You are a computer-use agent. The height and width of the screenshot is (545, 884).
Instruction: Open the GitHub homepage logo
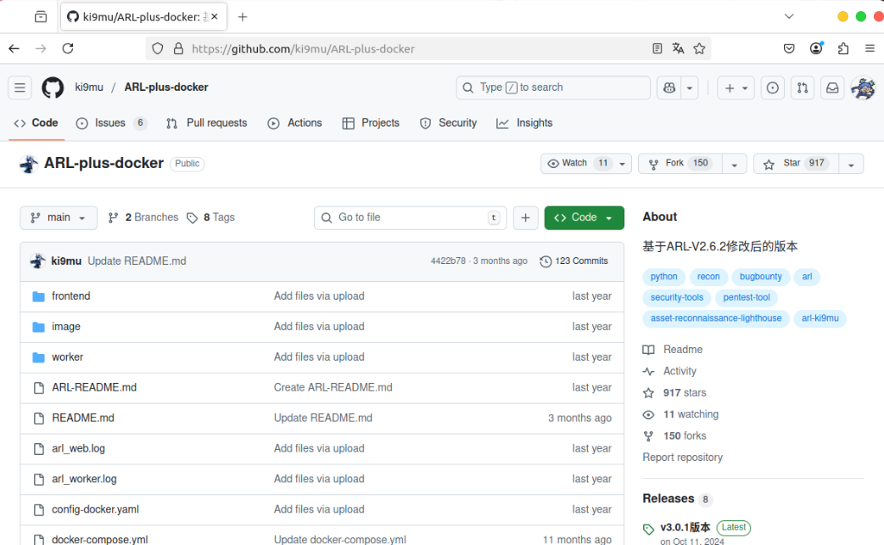(x=53, y=87)
